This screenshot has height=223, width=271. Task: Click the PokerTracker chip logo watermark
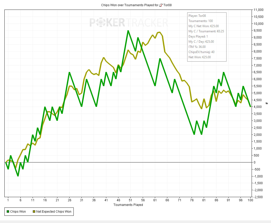coord(100,23)
